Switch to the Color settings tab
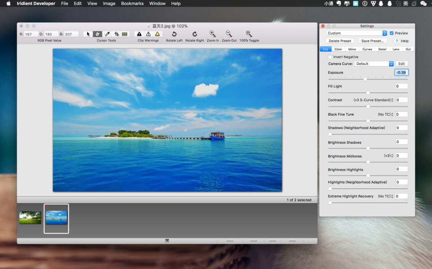Viewport: 432px width, 269px height. [338, 49]
